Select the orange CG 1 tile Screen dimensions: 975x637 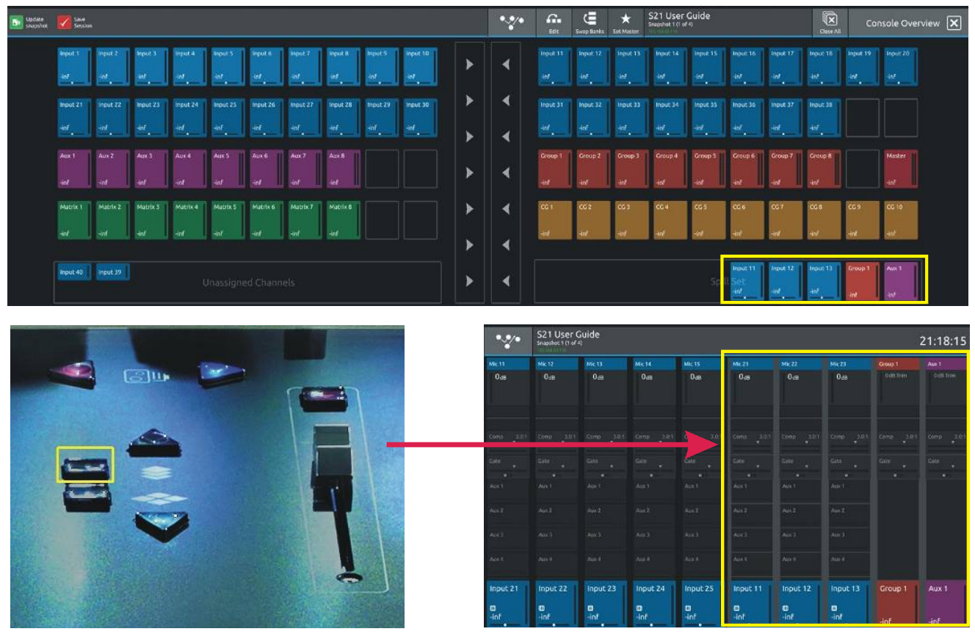point(555,220)
